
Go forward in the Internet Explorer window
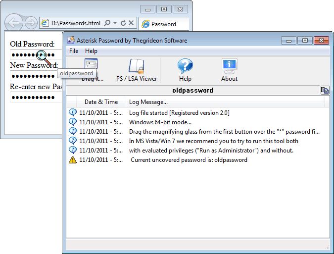(31, 23)
